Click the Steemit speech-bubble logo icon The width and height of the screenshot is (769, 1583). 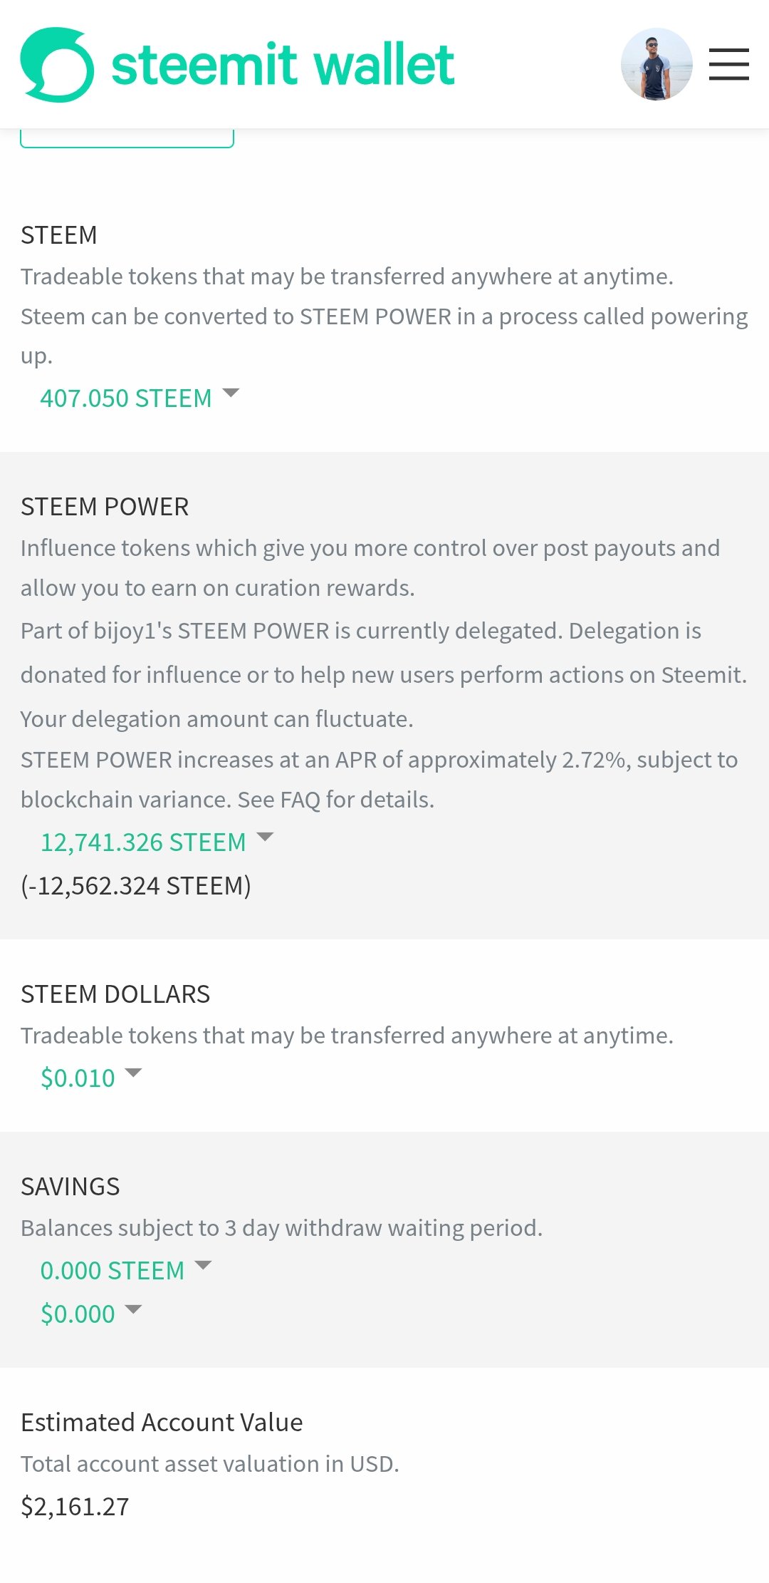coord(57,65)
